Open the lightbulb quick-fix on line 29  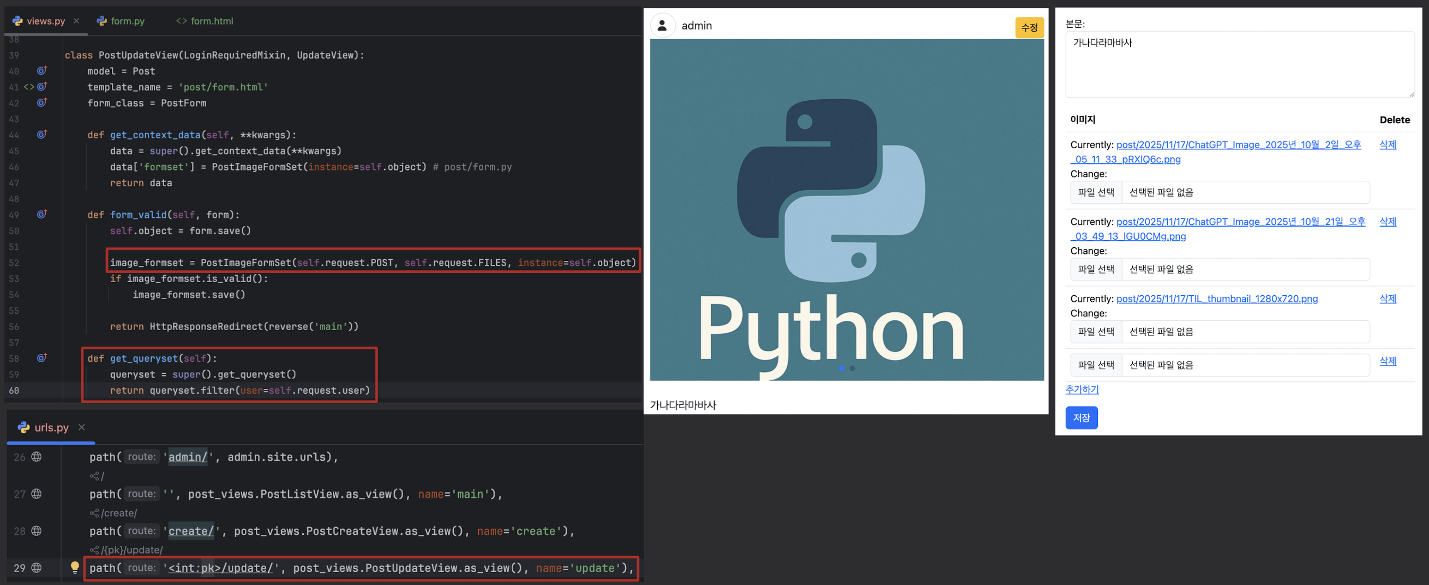(75, 567)
